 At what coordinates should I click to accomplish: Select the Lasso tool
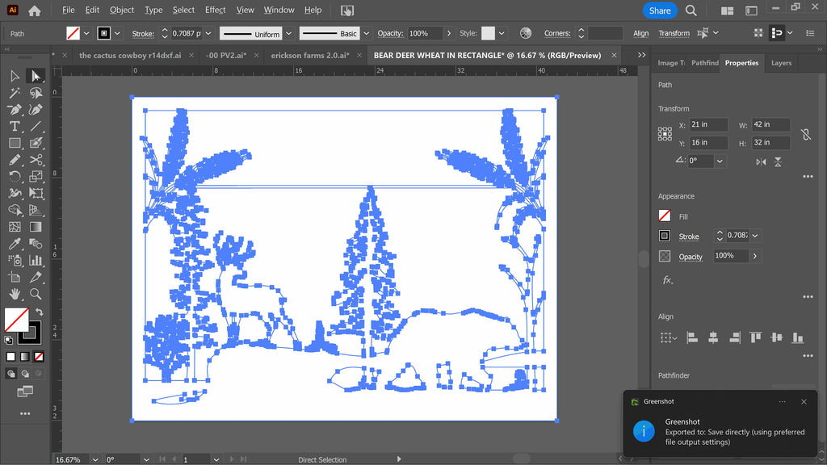36,94
